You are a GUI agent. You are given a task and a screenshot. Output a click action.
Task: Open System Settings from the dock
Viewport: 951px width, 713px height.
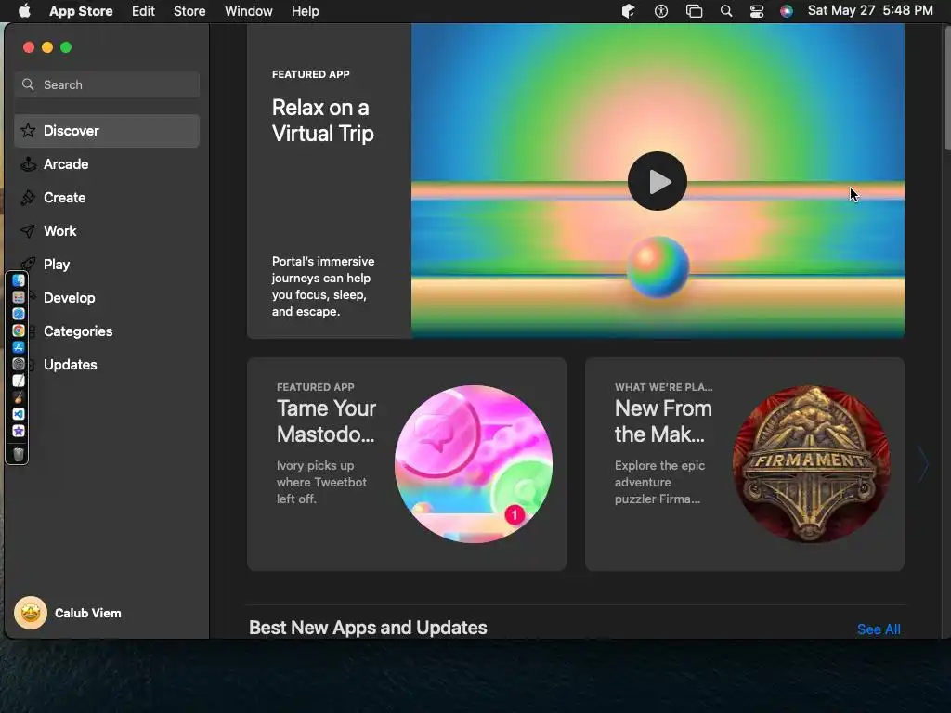pos(19,364)
